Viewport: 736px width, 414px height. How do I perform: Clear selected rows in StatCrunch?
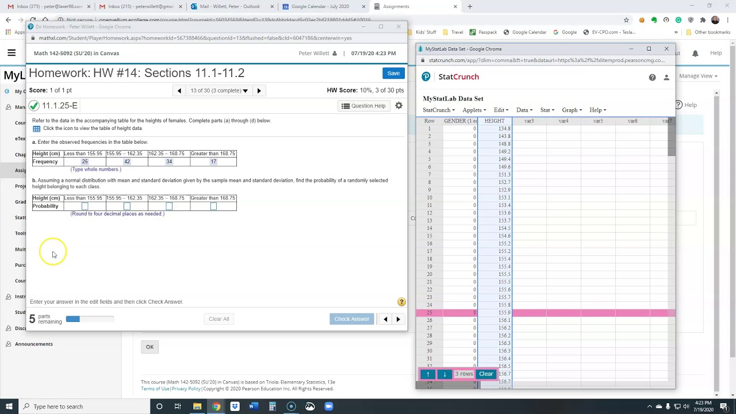pos(486,374)
